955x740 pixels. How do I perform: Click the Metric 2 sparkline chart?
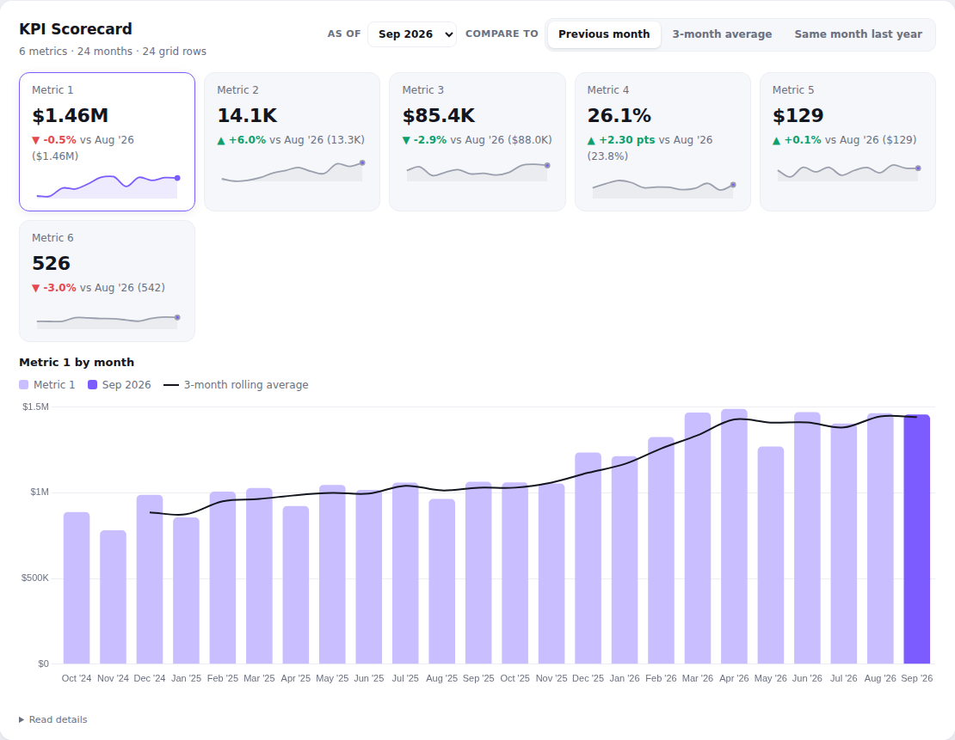tap(293, 170)
